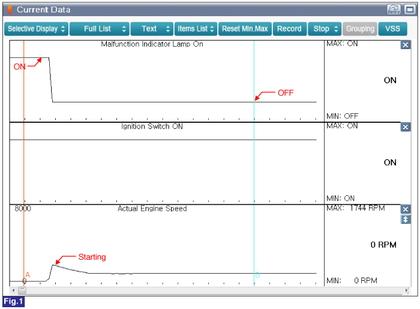Select the orange cursor A marker
Screen dimensions: 420x309
28,274
